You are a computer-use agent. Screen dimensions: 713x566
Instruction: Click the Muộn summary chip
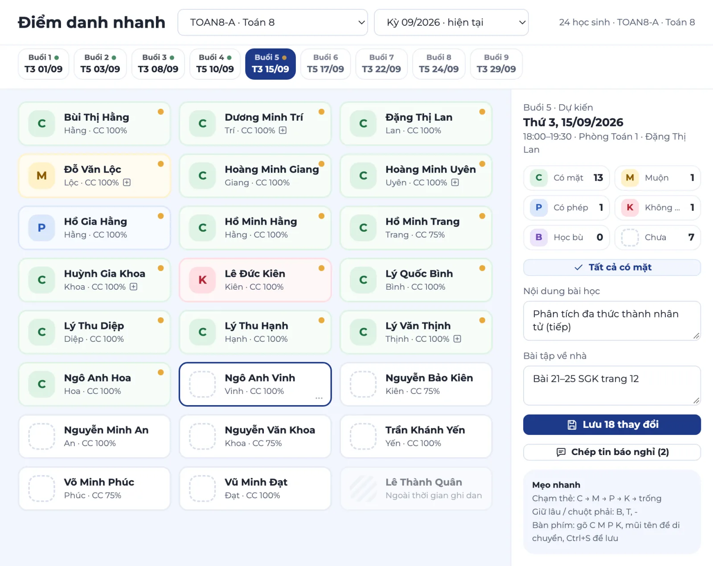coord(657,177)
